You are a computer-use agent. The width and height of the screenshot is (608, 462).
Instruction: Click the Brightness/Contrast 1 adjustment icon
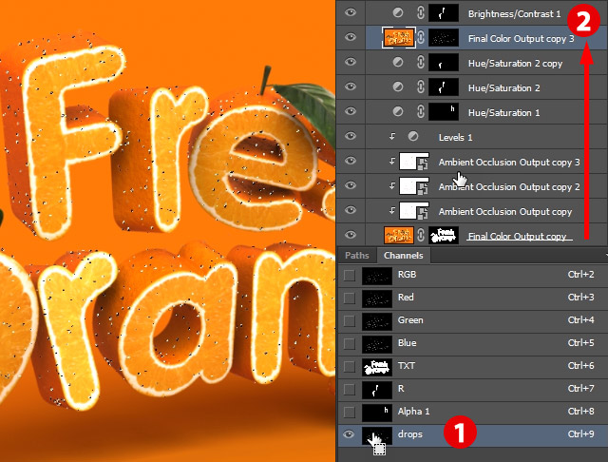(x=397, y=12)
